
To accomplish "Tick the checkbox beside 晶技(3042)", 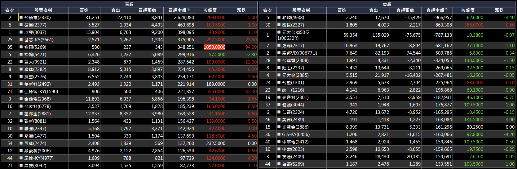I will (x=21, y=166).
